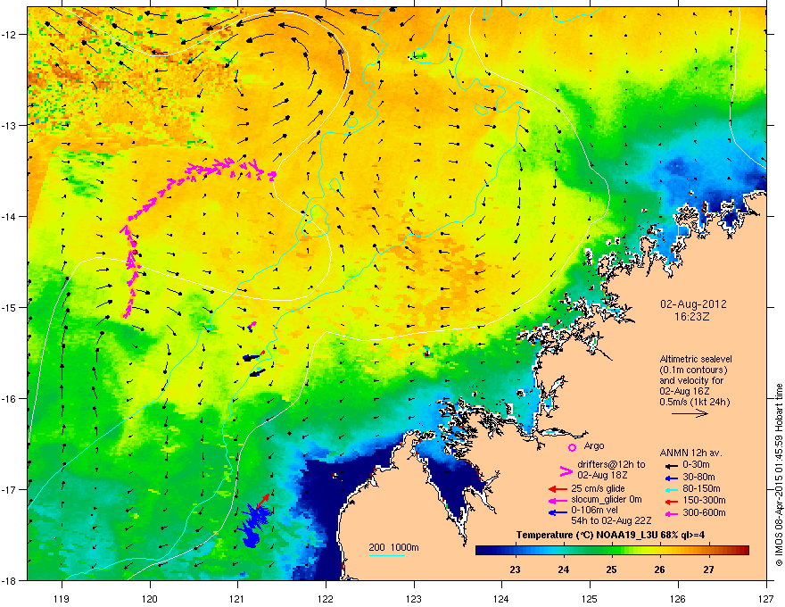Click the '200 1000m' depth label

[393, 547]
